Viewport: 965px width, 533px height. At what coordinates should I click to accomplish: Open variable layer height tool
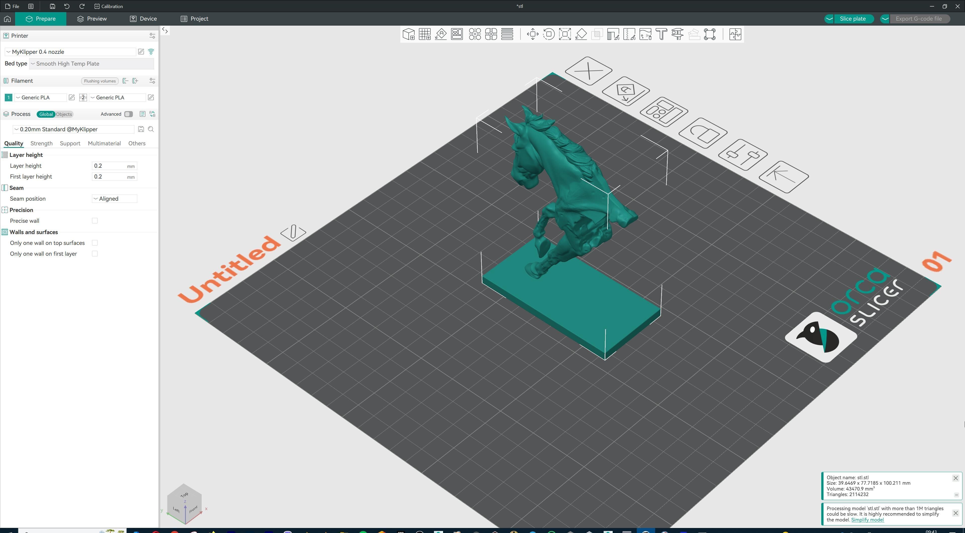click(x=507, y=34)
